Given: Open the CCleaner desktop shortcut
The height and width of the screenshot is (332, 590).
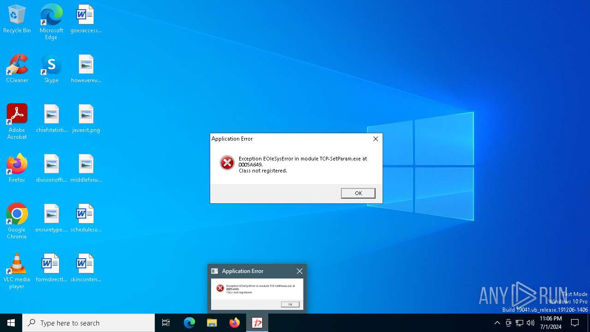Looking at the screenshot, I should point(17,69).
